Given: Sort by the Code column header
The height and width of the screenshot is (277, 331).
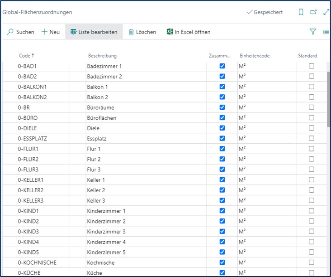Looking at the screenshot, I should pyautogui.click(x=24, y=56).
